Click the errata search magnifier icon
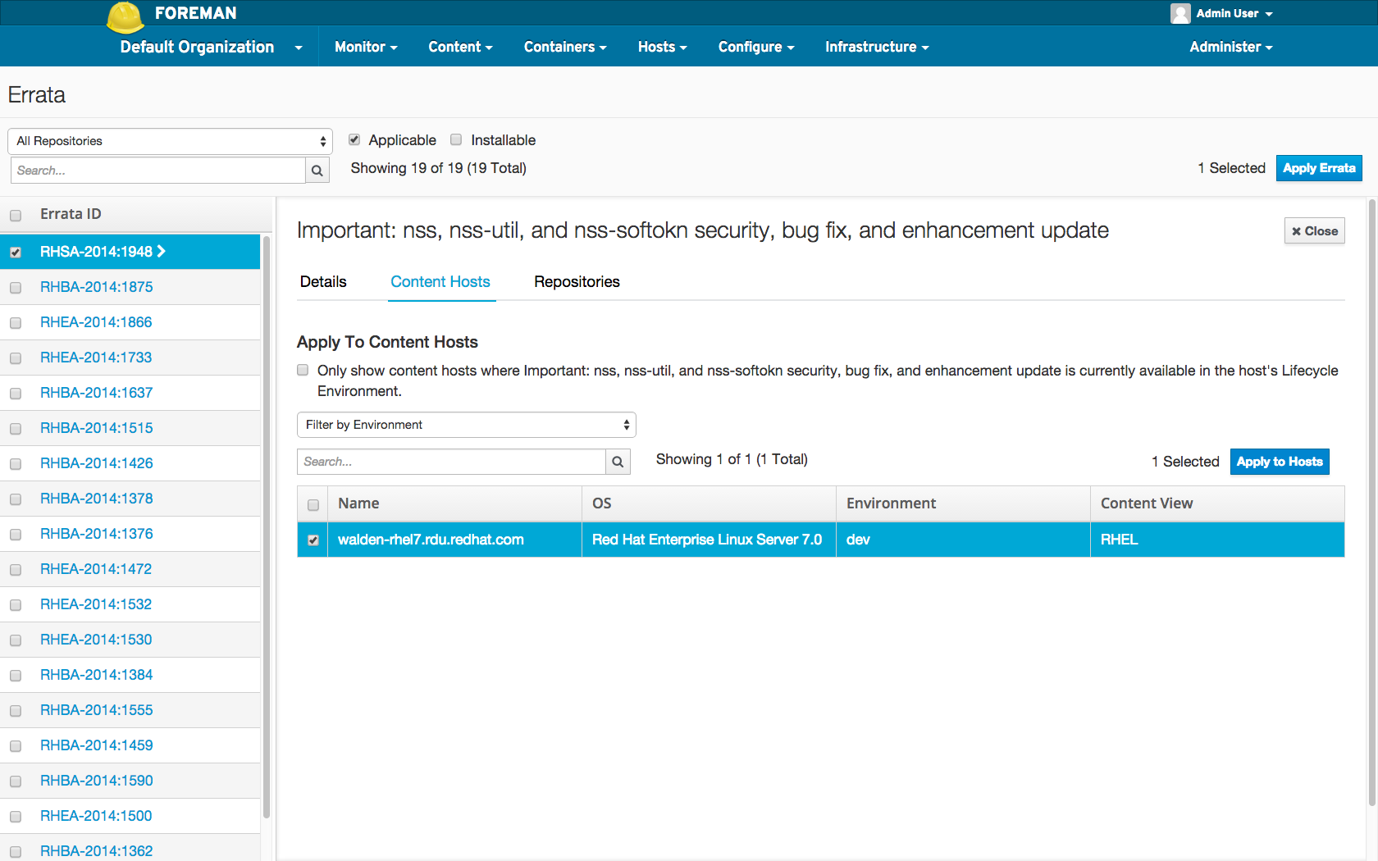This screenshot has height=861, width=1378. [317, 171]
